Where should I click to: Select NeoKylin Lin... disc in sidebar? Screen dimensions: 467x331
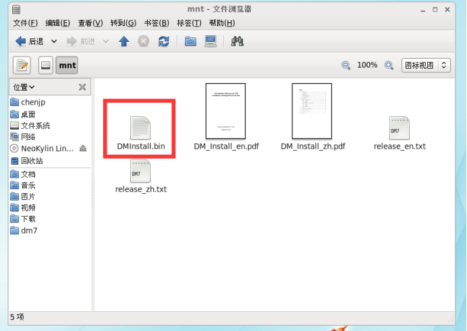(x=42, y=148)
